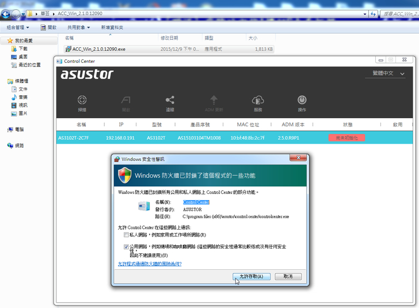This screenshot has height=308, width=419.
Task: Click the Connect (連線) share icon
Action: (x=170, y=100)
